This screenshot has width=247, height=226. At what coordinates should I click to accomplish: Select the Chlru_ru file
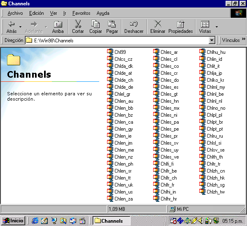[211, 136]
